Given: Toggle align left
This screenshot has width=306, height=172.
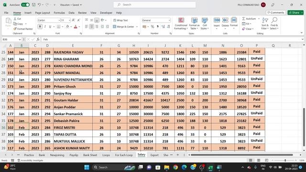Looking at the screenshot, I should point(87,27).
